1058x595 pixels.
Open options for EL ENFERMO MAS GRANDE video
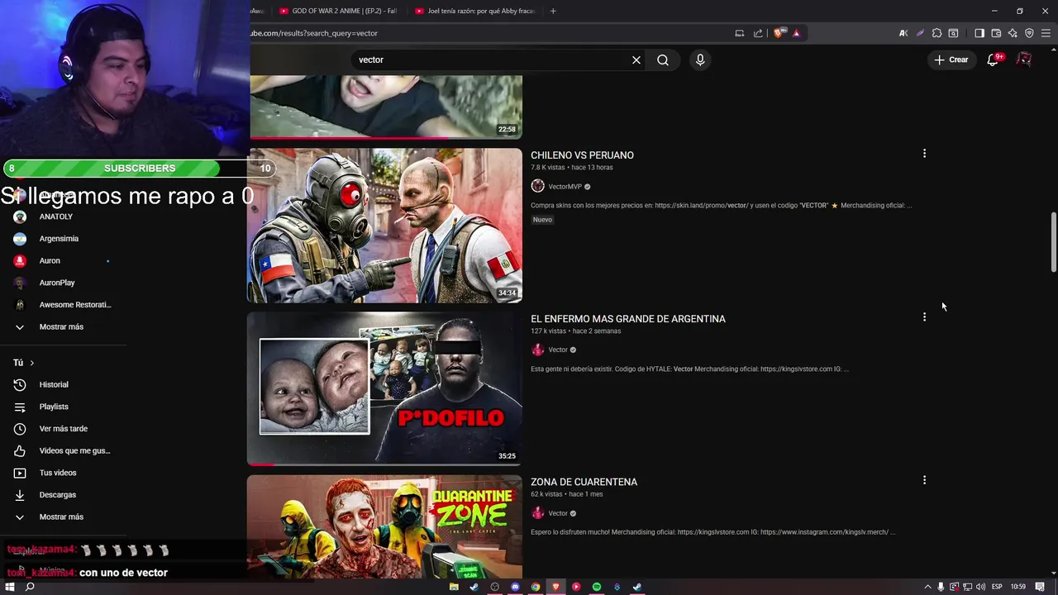(924, 317)
